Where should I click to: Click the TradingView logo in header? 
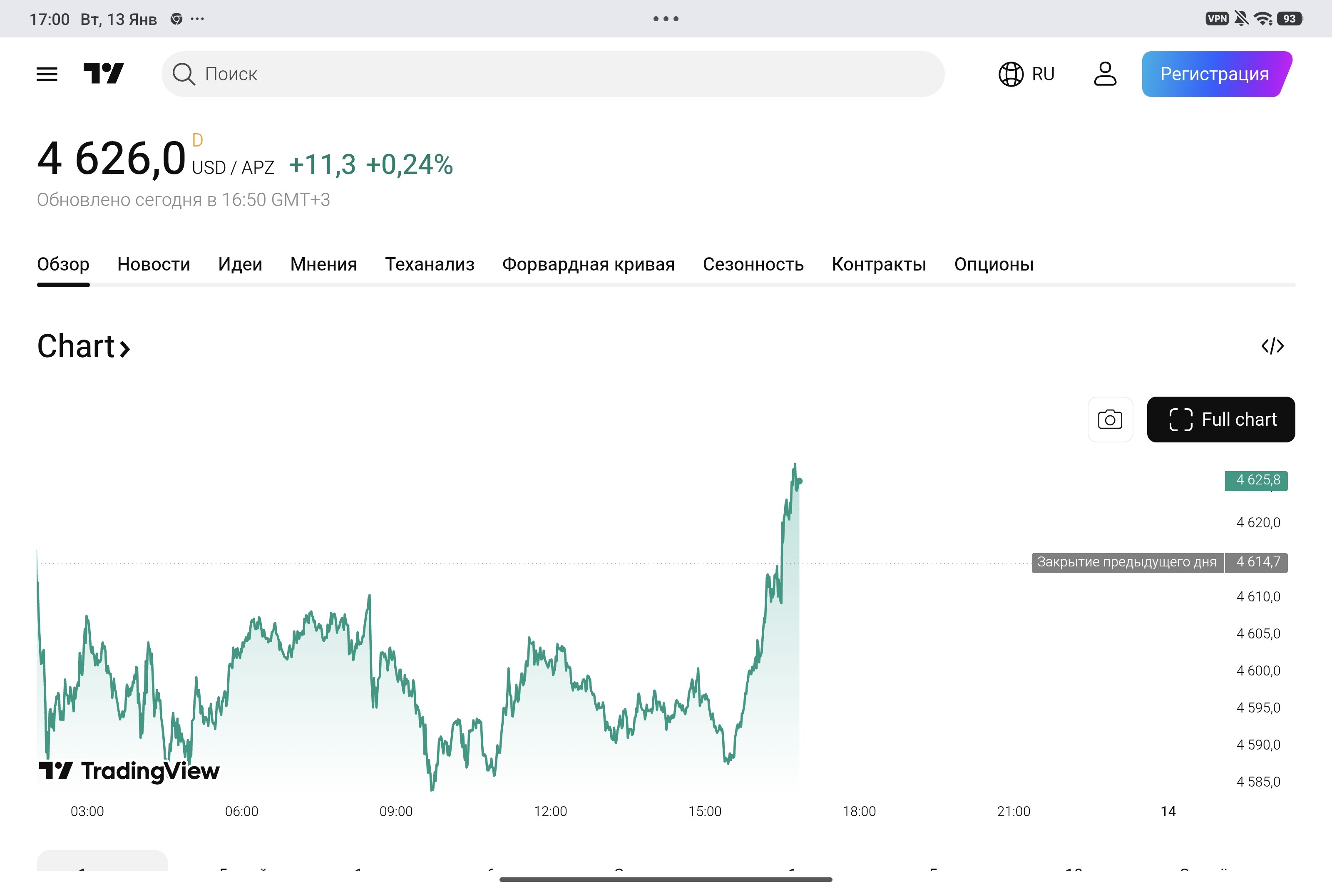tap(104, 74)
